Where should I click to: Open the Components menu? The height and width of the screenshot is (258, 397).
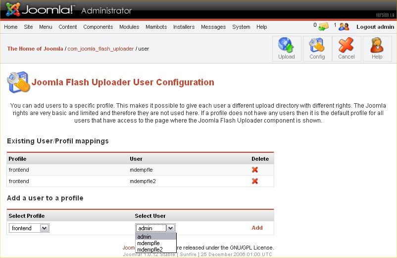pos(98,27)
